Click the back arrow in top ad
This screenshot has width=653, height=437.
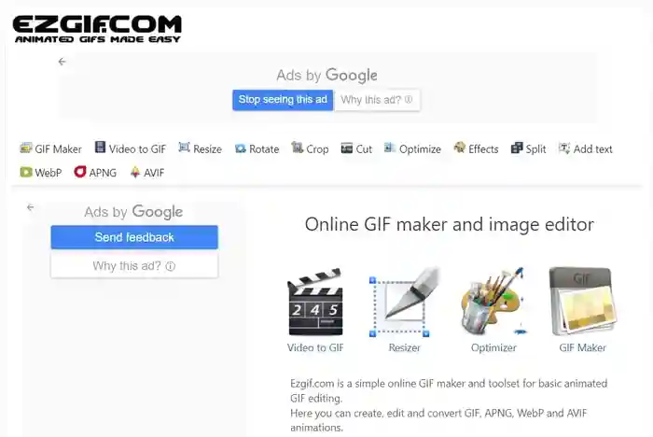click(63, 62)
